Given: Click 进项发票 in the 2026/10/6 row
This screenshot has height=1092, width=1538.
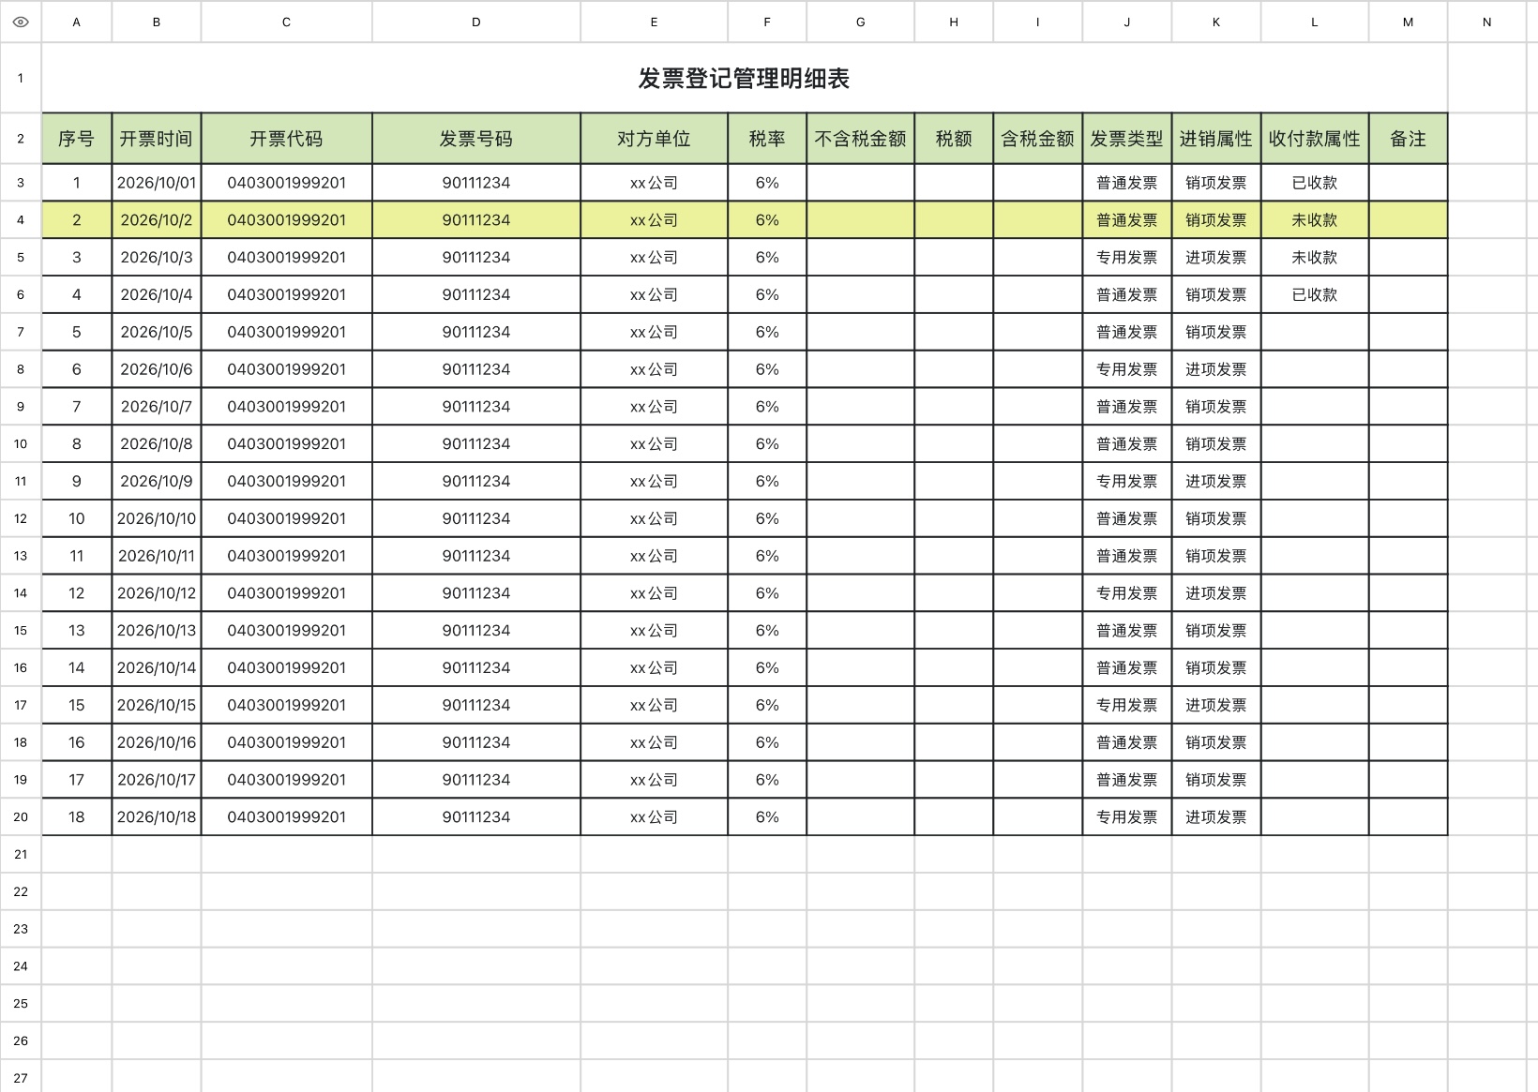Looking at the screenshot, I should tap(1216, 369).
